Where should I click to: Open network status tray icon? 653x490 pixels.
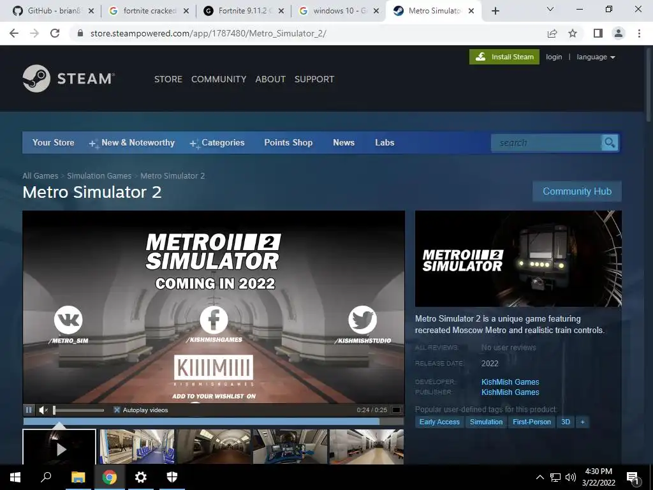555,477
